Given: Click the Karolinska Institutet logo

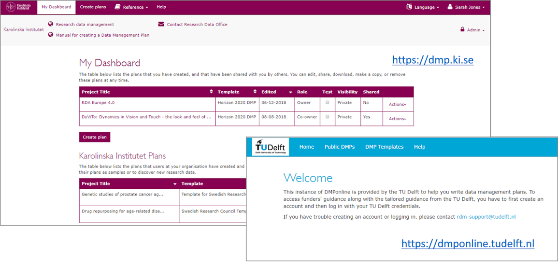Looking at the screenshot, I should pos(19,7).
